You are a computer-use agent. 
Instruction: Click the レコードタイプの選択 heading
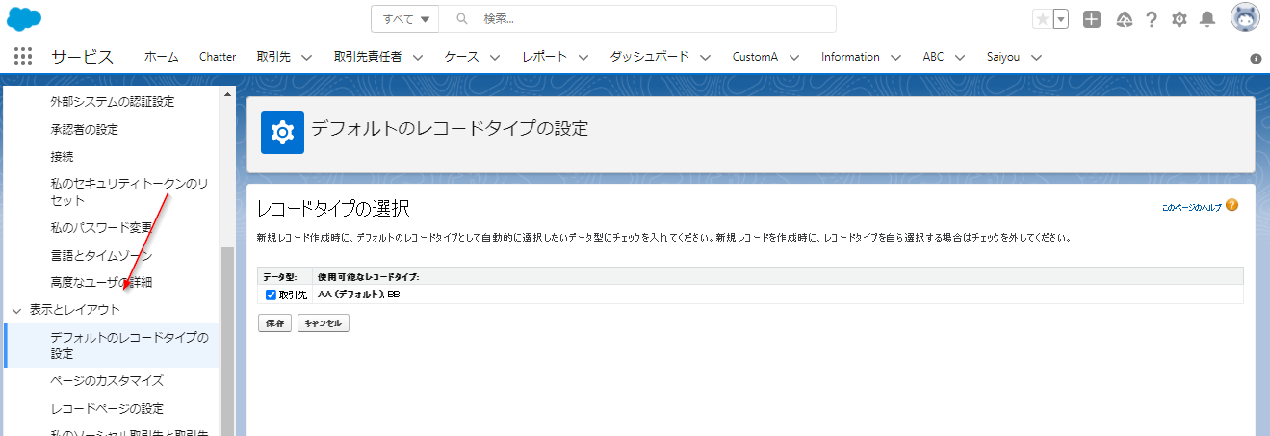(x=334, y=208)
